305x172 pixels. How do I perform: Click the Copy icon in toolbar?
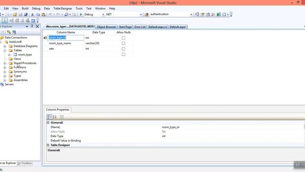(x=38, y=14)
